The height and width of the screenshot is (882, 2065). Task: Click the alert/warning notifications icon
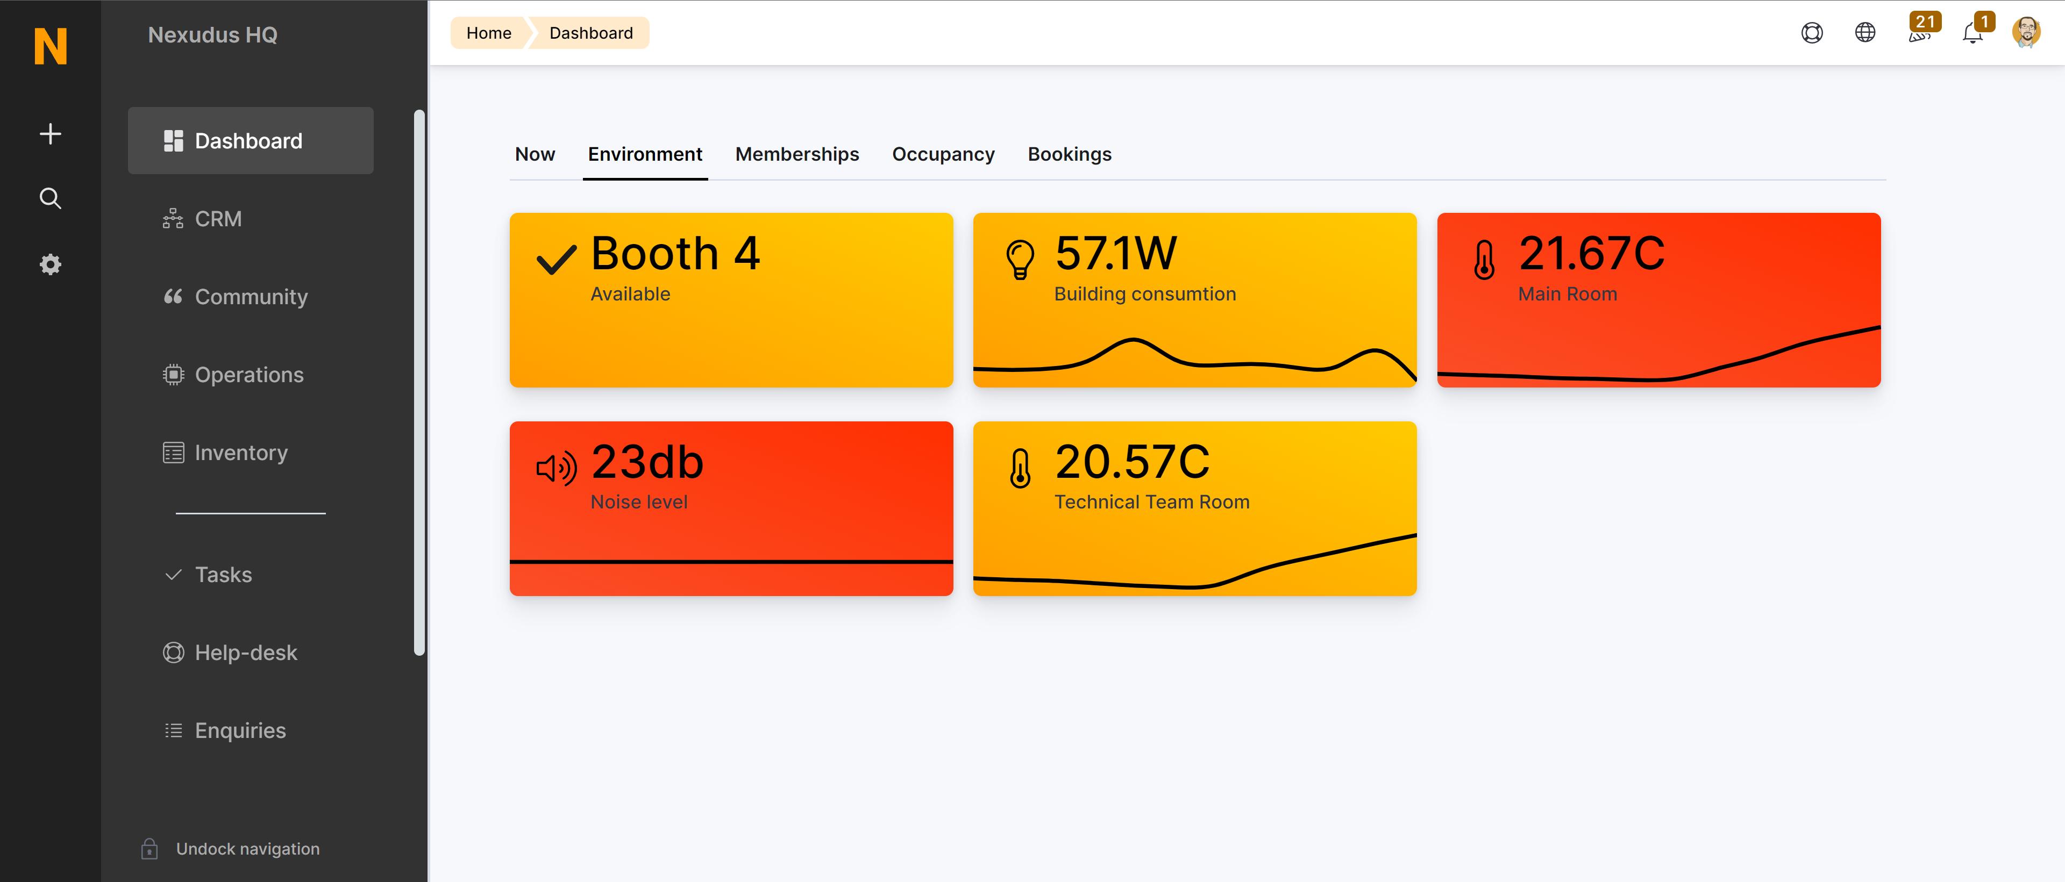1973,32
